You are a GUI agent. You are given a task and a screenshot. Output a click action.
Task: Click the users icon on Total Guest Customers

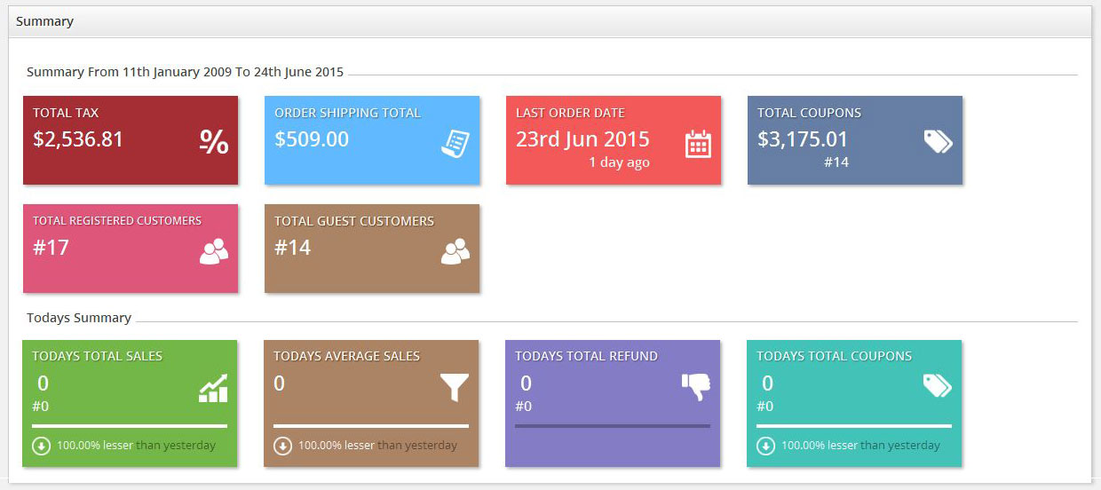455,252
